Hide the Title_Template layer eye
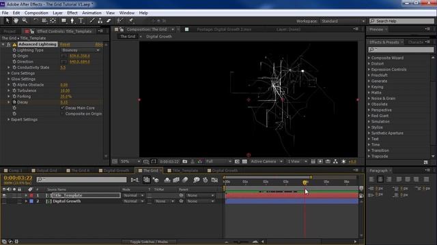This screenshot has height=245, width=437. 4,195
